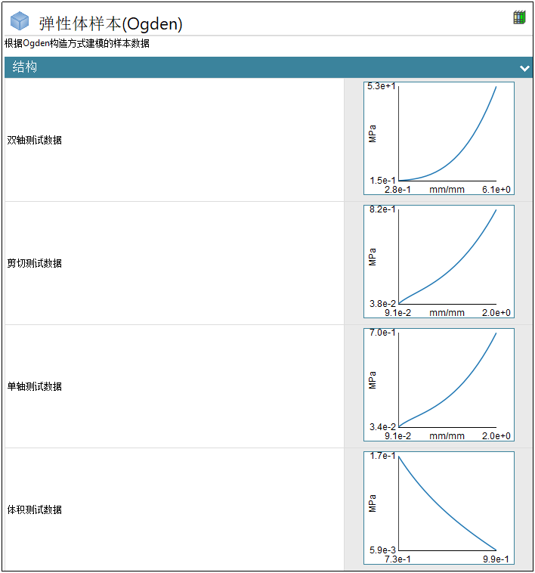
Task: Open the uniaxial test data curve thumbnail
Action: 438,385
